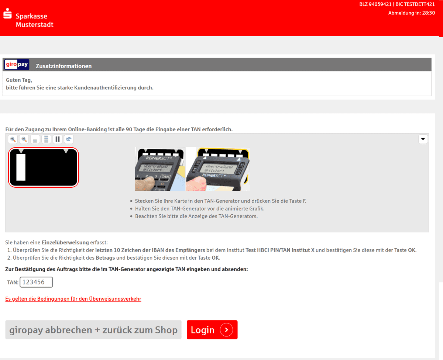Click the red Login button

212,330
